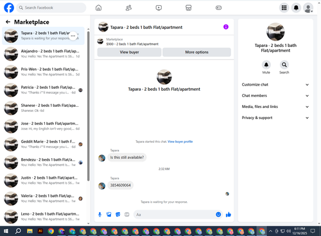Expand the Privacy & support section
Image resolution: width=321 pixels, height=236 pixels.
pyautogui.click(x=275, y=118)
